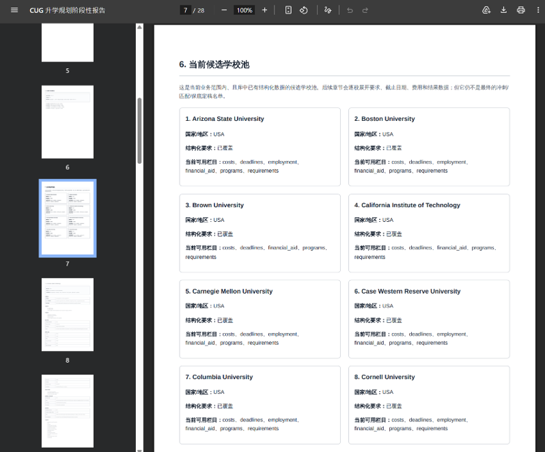The width and height of the screenshot is (545, 452).
Task: Click 当前可用栏目 line in Carnegie Mellon card
Action: tap(242, 339)
